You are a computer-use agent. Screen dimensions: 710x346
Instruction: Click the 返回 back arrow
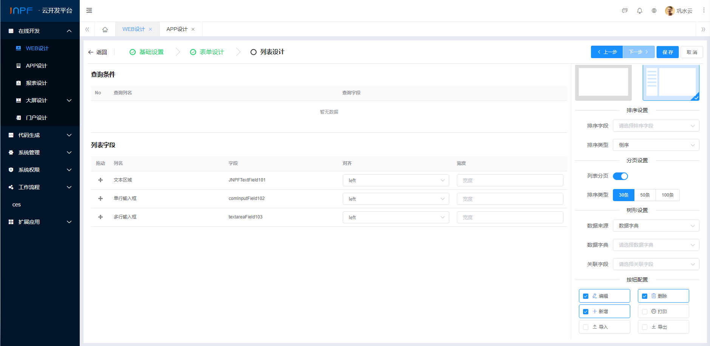[x=91, y=52]
